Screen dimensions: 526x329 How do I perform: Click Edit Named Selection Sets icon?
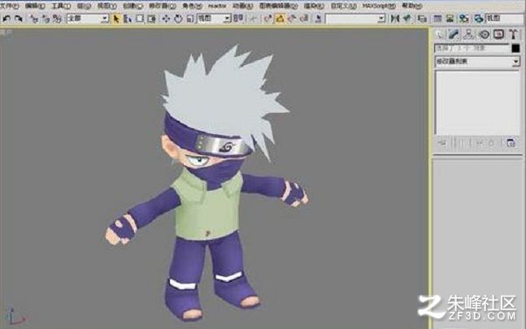(318, 19)
